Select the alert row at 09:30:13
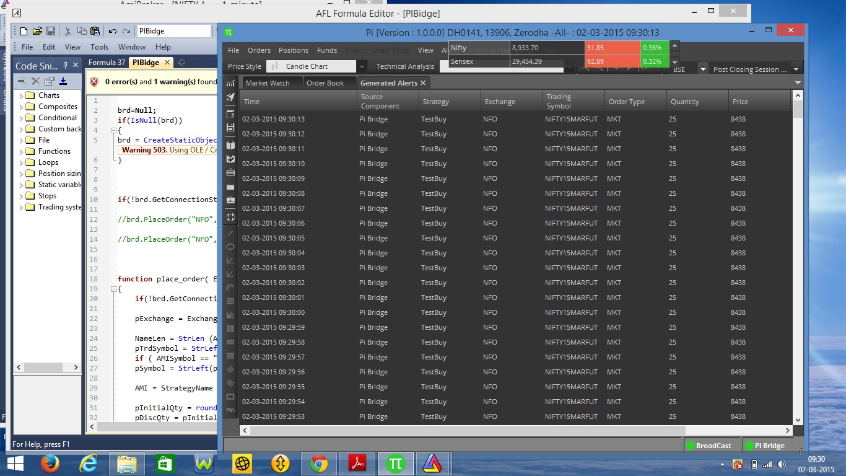 [516, 119]
